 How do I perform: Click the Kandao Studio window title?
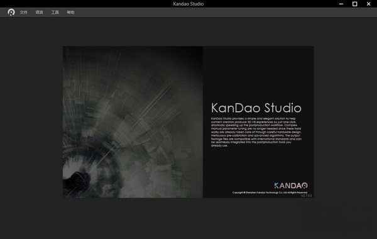click(x=188, y=4)
